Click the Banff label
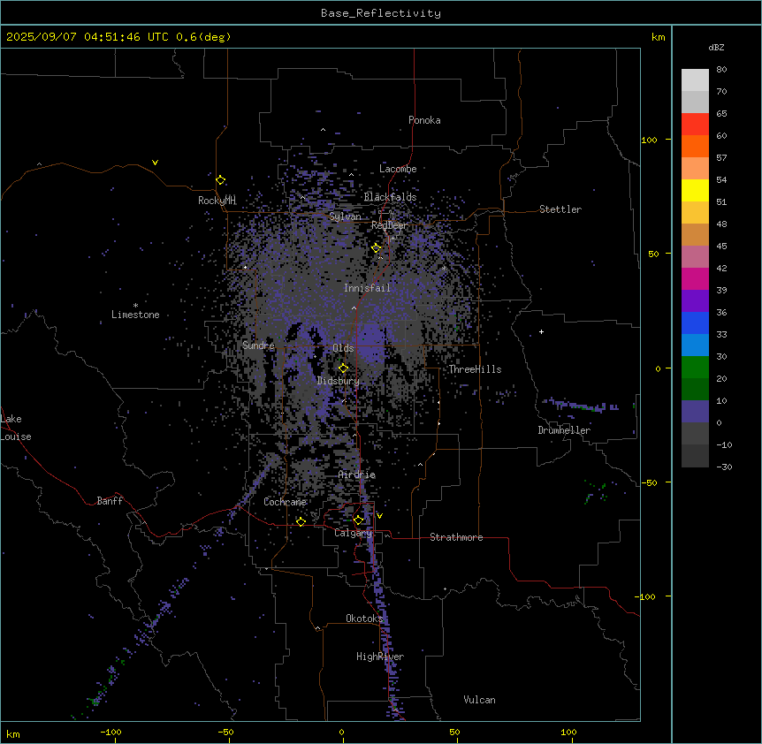This screenshot has width=762, height=744. pyautogui.click(x=110, y=501)
